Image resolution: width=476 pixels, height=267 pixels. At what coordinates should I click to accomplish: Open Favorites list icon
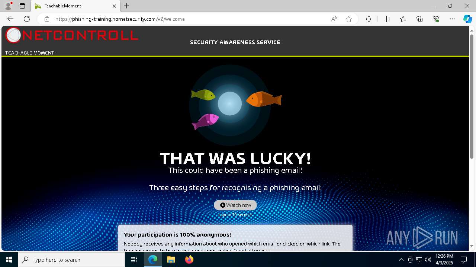(x=403, y=19)
